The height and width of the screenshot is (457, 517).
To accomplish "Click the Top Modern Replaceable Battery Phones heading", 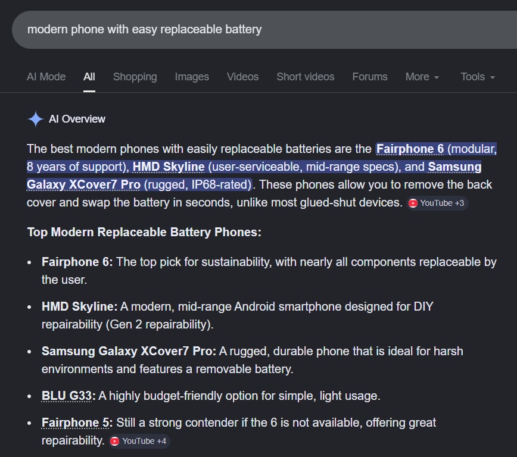I will point(144,232).
